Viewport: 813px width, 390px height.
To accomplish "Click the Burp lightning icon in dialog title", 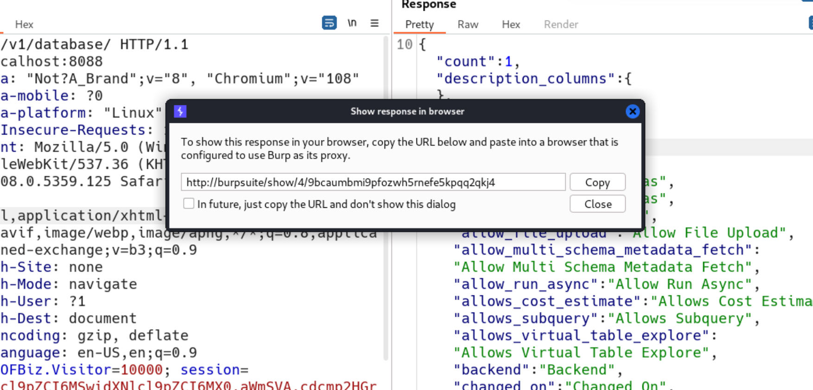I will [x=180, y=111].
